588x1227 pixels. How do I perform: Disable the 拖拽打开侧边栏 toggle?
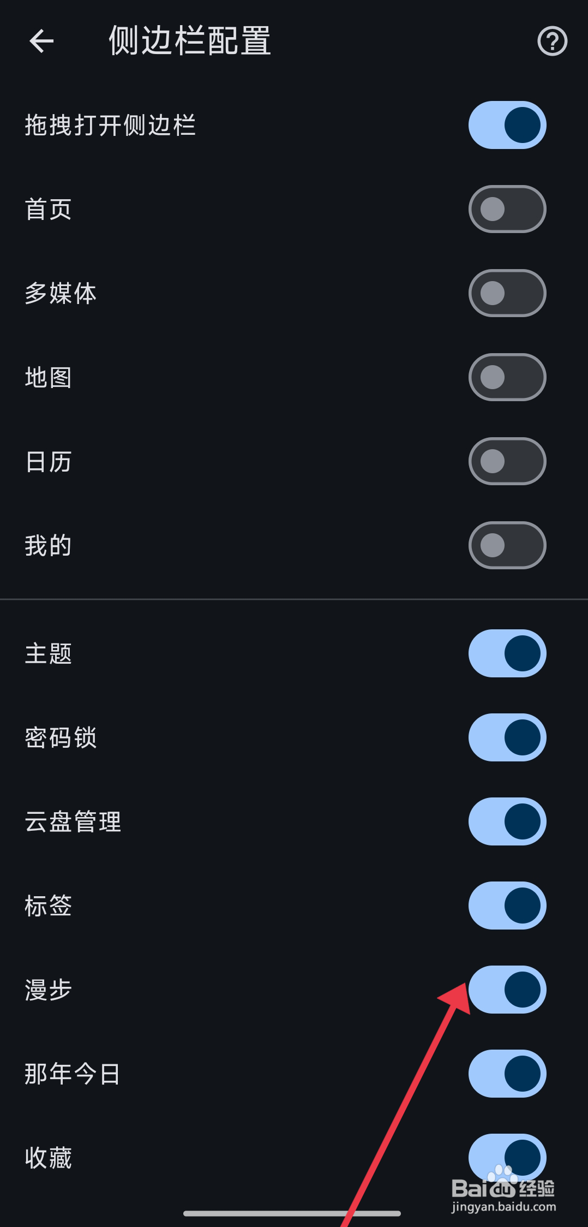[507, 125]
